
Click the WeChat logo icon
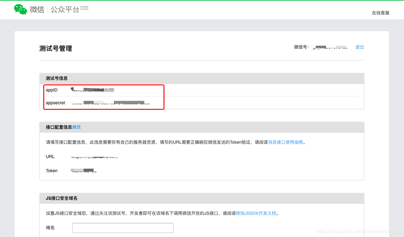[21, 9]
